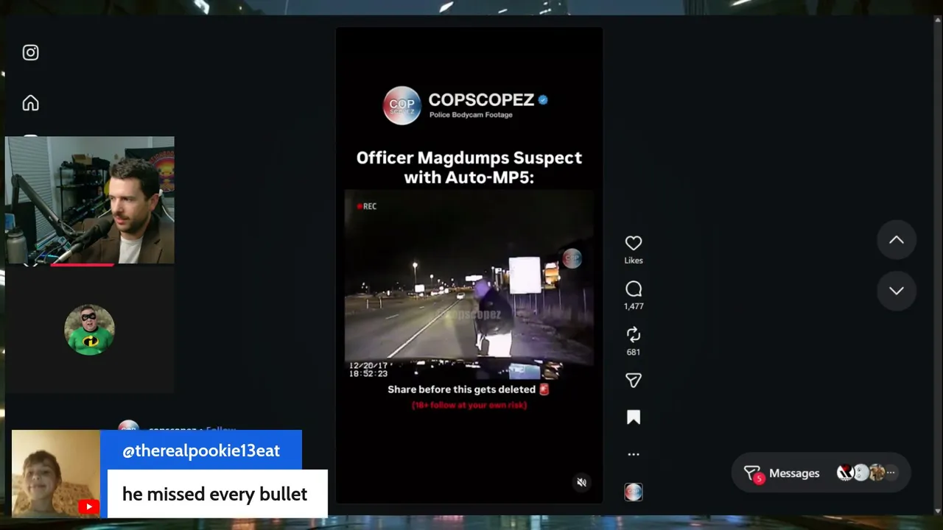
Task: Share the reel with the paper plane icon
Action: (x=634, y=380)
